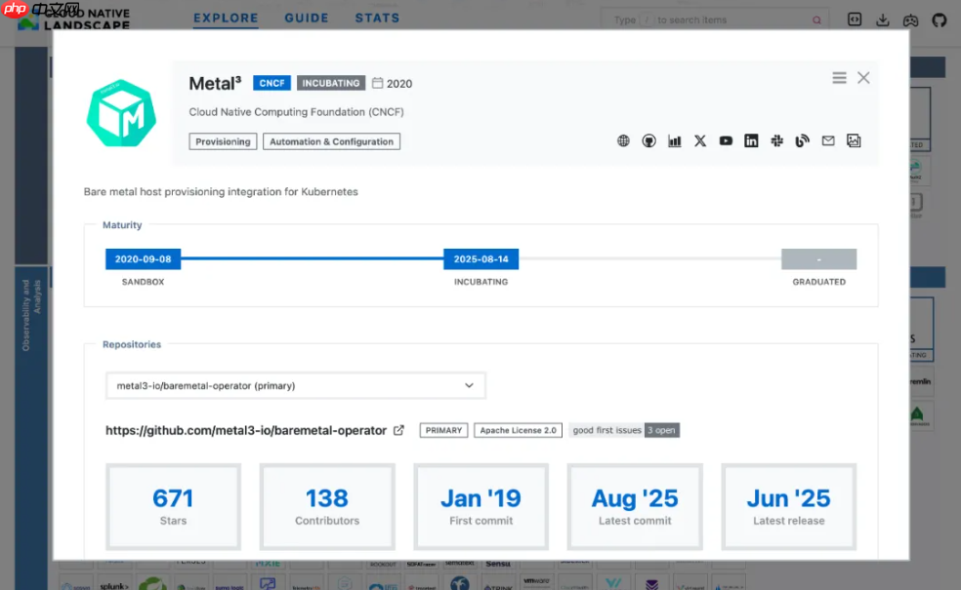
Task: Click the chevron arrow of repository selector
Action: (x=469, y=385)
